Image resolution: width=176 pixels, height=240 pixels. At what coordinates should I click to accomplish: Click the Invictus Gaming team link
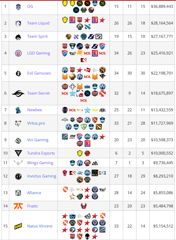coord(42,176)
